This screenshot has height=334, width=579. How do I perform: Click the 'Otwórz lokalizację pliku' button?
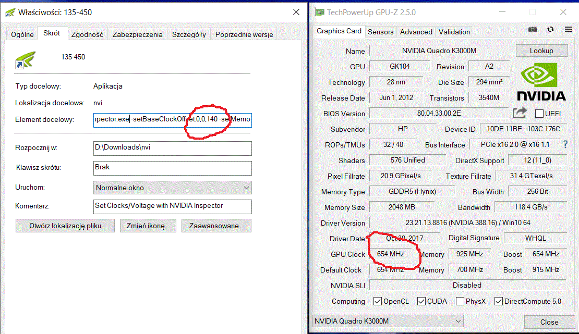[x=65, y=226]
